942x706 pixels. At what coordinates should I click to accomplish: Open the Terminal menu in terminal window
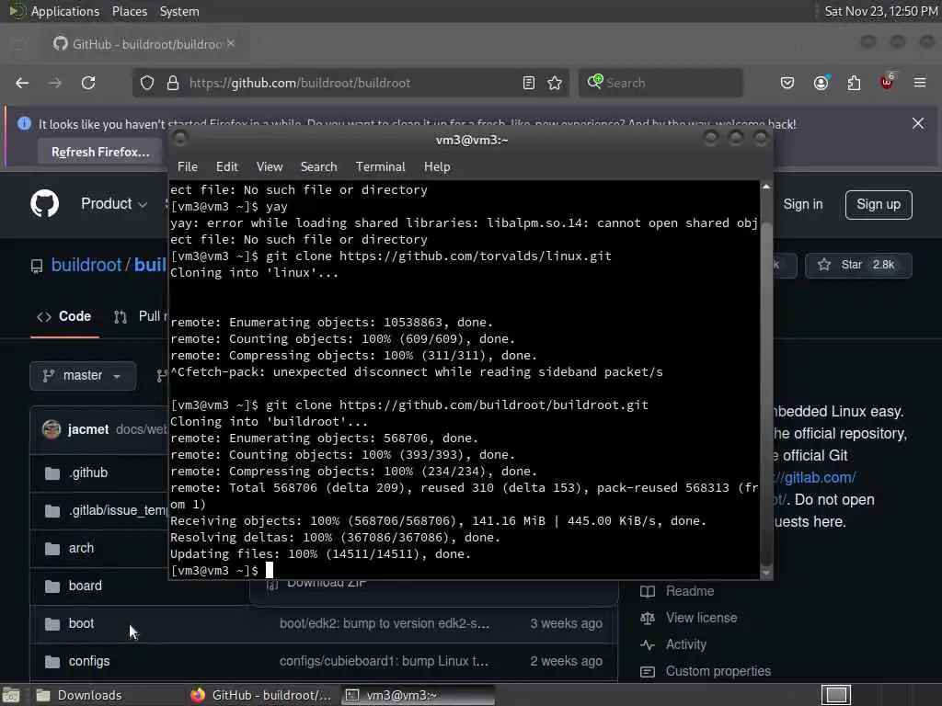pyautogui.click(x=380, y=167)
